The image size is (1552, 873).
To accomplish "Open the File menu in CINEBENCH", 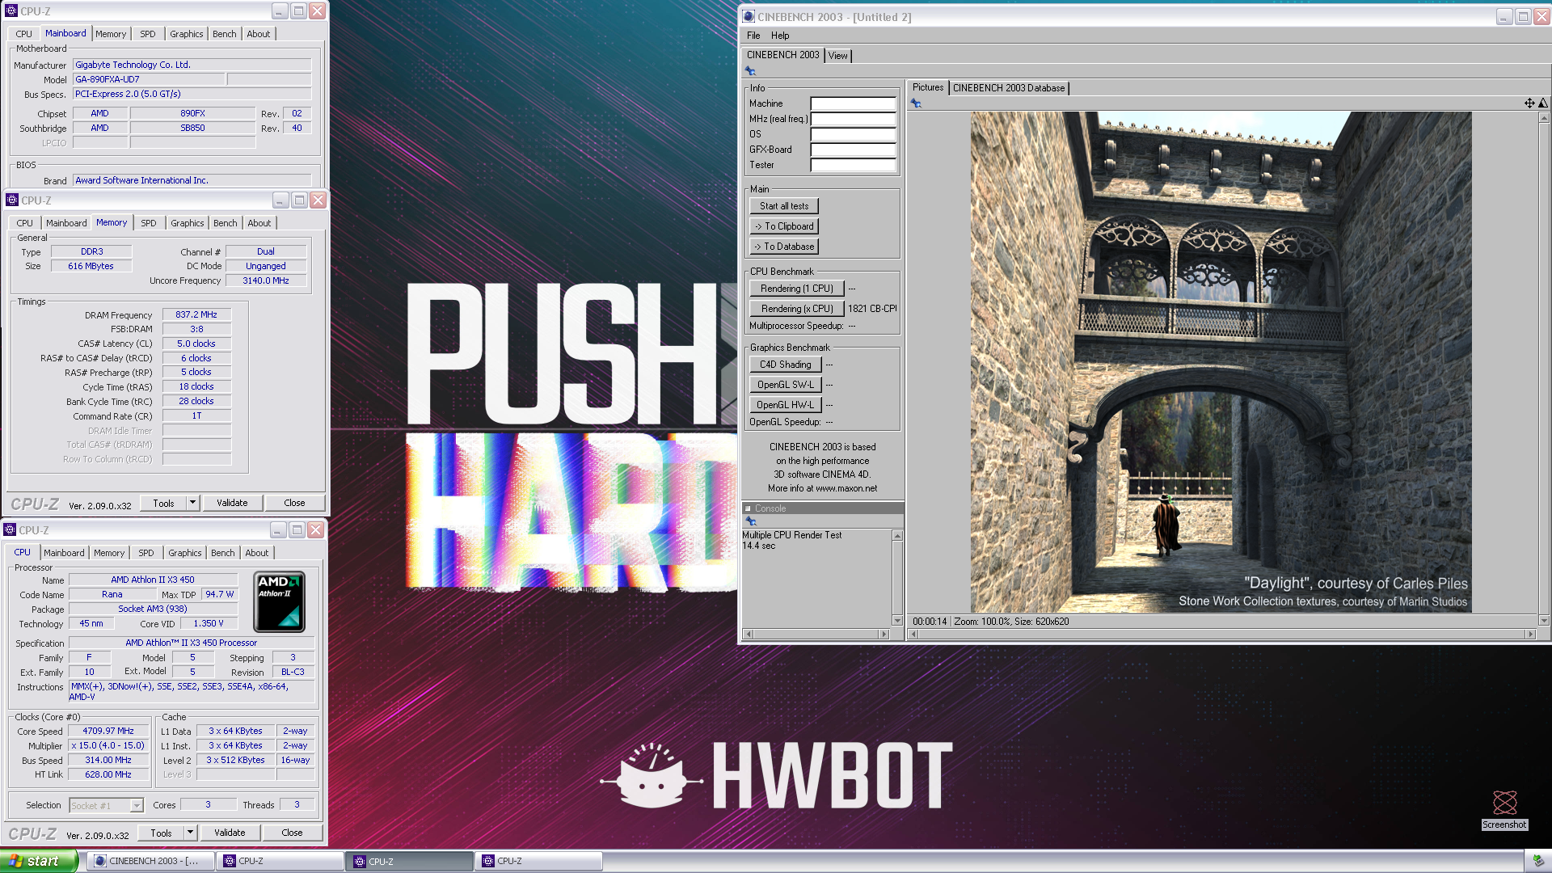I will 753,36.
